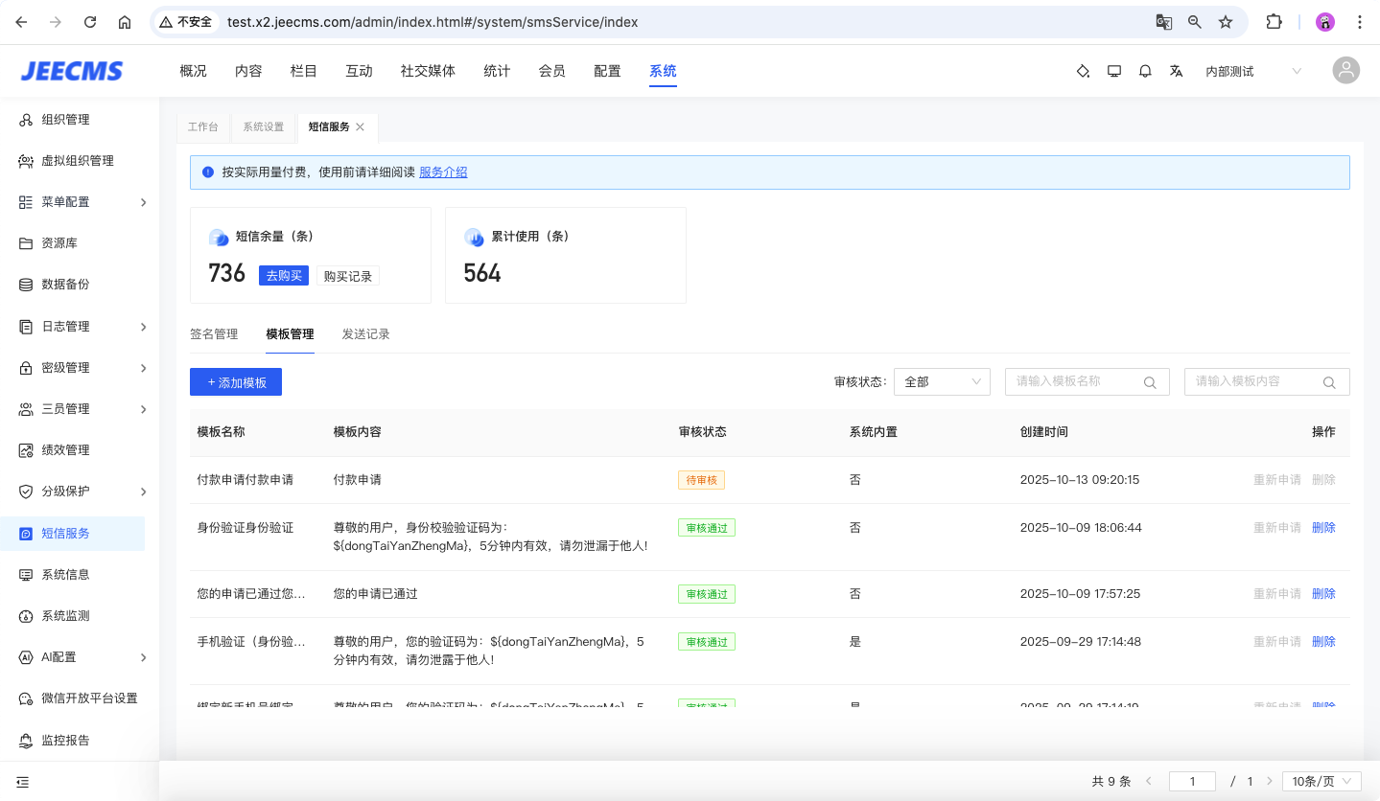Collapse the sidebar with bottom menu icon
The height and width of the screenshot is (801, 1380).
point(23,782)
